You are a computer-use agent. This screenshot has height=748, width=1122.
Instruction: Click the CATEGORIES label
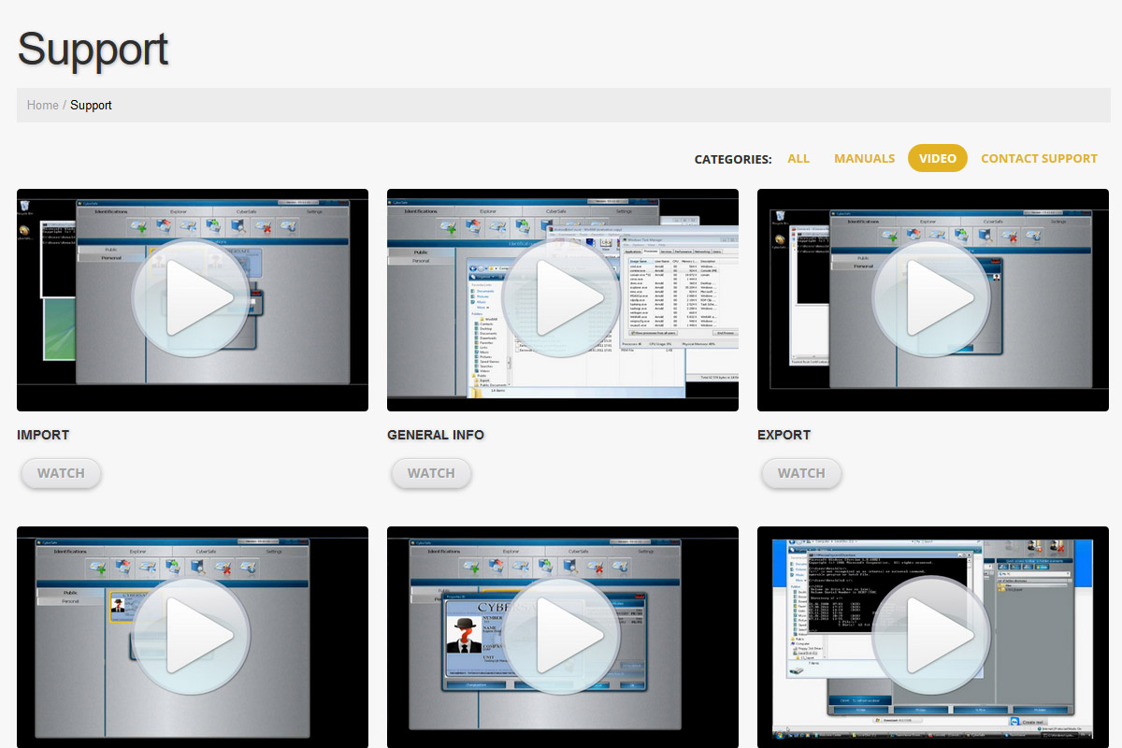(x=732, y=160)
